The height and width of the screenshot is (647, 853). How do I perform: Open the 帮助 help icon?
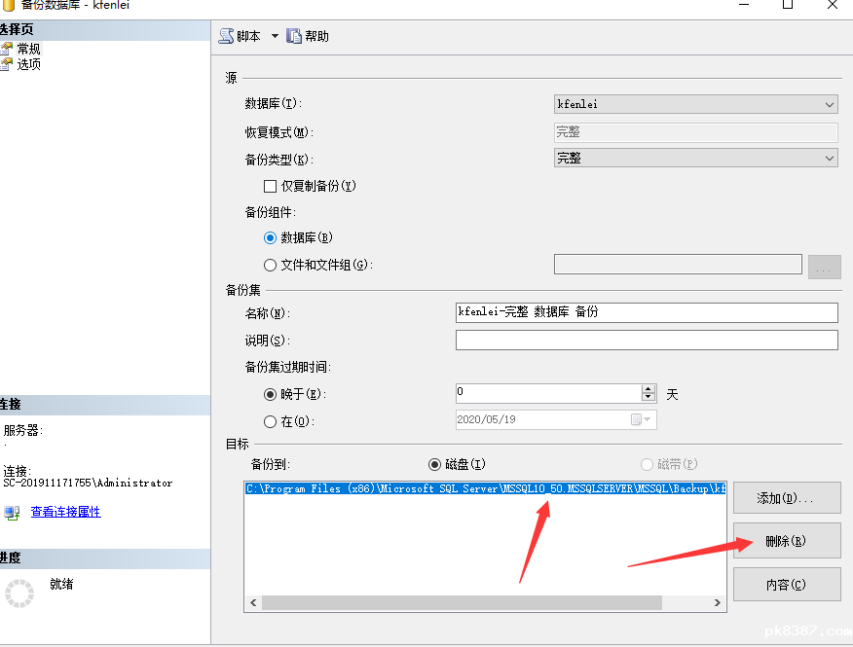point(293,36)
